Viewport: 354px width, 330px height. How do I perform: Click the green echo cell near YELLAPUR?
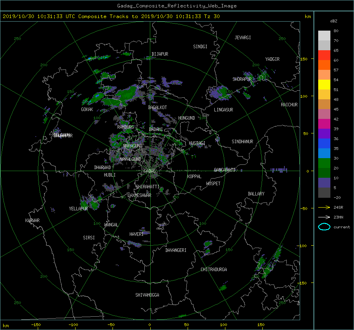(x=94, y=204)
